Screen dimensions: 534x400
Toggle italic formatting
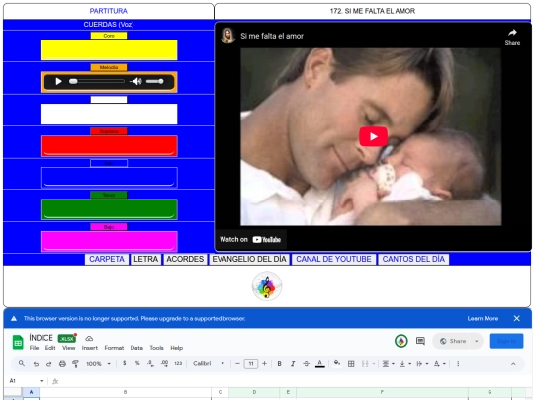[x=293, y=363]
